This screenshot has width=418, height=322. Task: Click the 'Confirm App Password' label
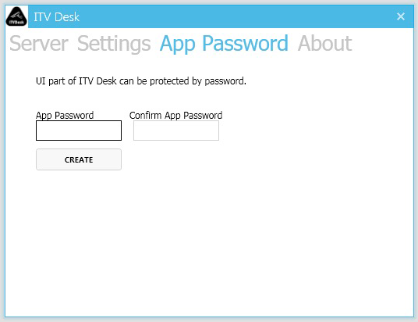click(175, 116)
